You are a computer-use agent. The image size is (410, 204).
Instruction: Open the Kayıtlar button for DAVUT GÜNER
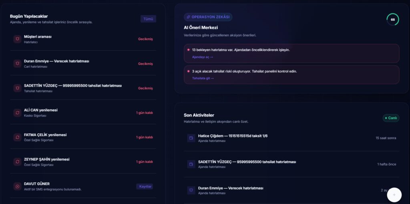coord(145,186)
